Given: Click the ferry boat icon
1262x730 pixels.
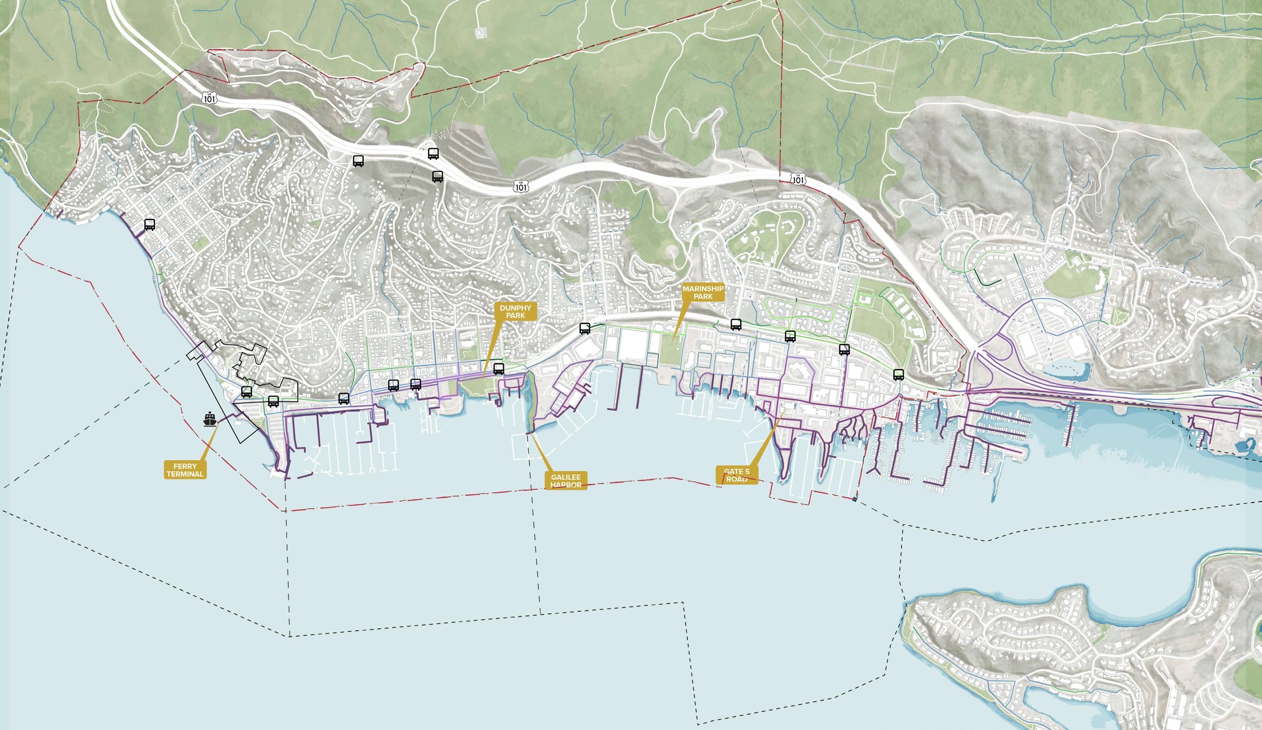Looking at the screenshot, I should [210, 419].
